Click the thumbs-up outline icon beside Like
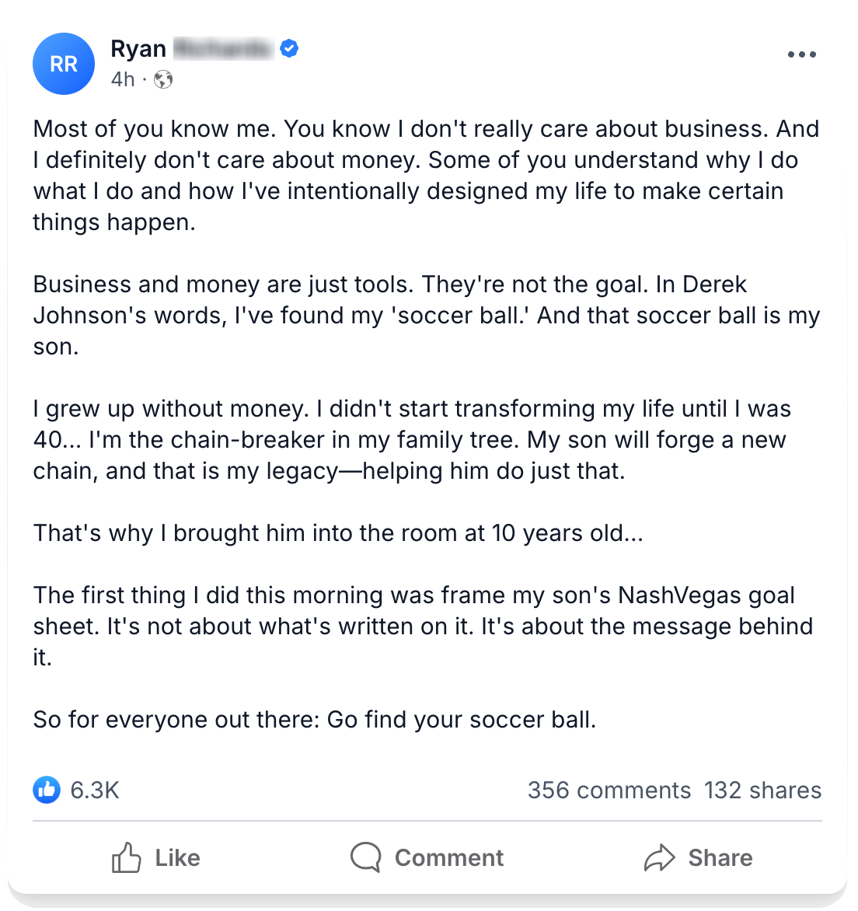Image resolution: width=858 pixels, height=911 pixels. (127, 857)
